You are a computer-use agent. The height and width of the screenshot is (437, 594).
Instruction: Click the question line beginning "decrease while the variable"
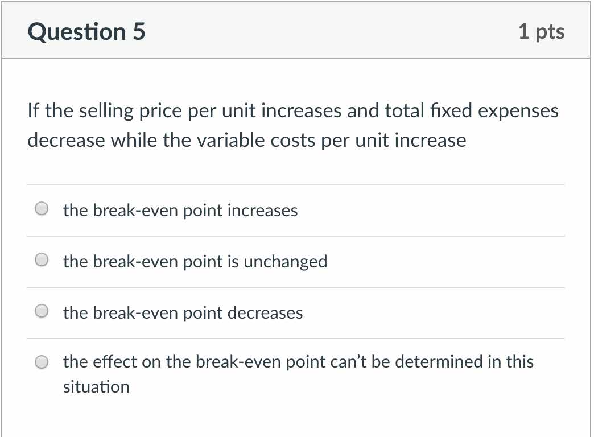[247, 140]
